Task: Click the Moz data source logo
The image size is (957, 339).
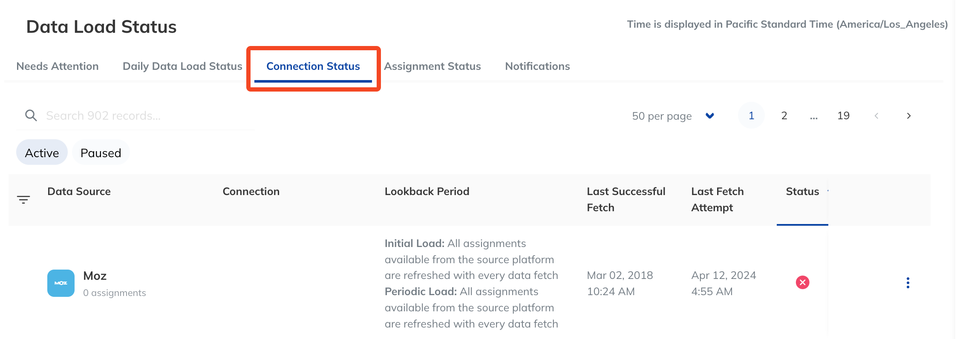Action: click(61, 283)
